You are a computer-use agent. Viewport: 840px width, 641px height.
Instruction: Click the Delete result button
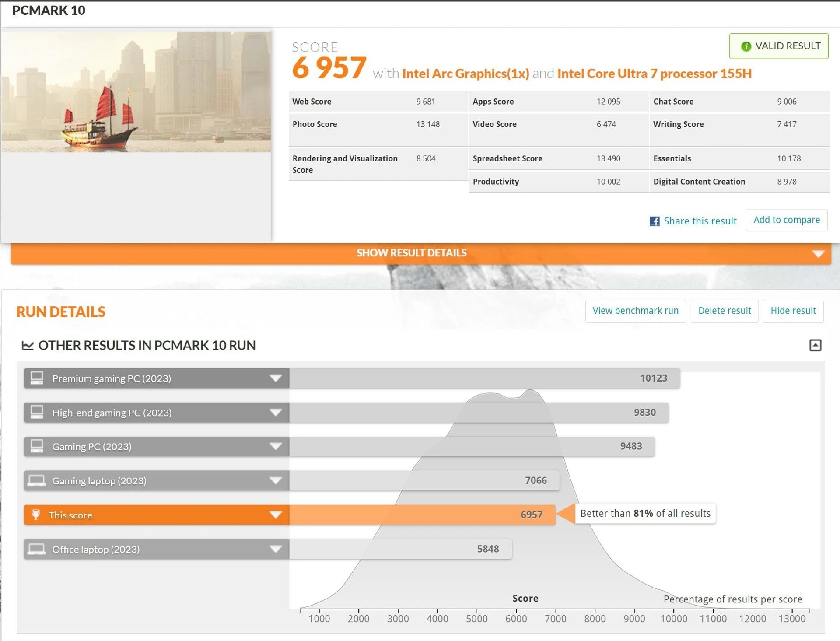point(724,311)
